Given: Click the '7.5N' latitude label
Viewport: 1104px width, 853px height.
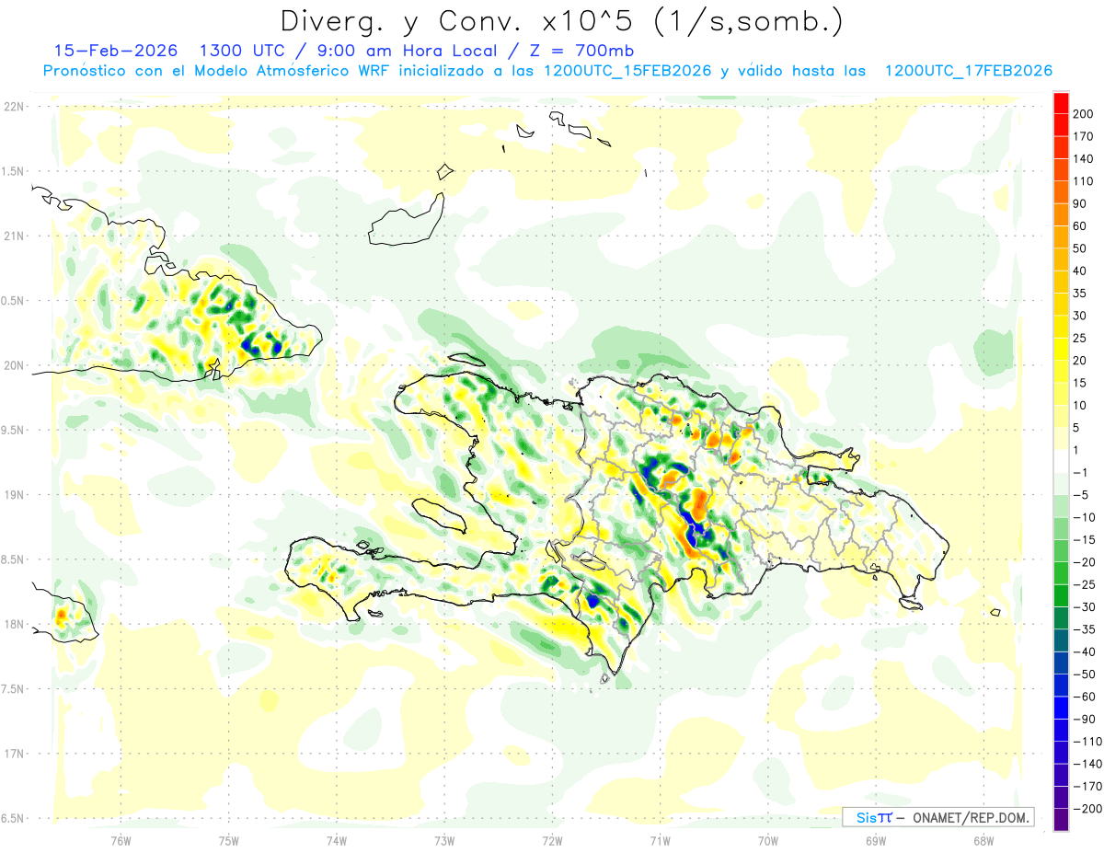Looking at the screenshot, I should (13, 689).
